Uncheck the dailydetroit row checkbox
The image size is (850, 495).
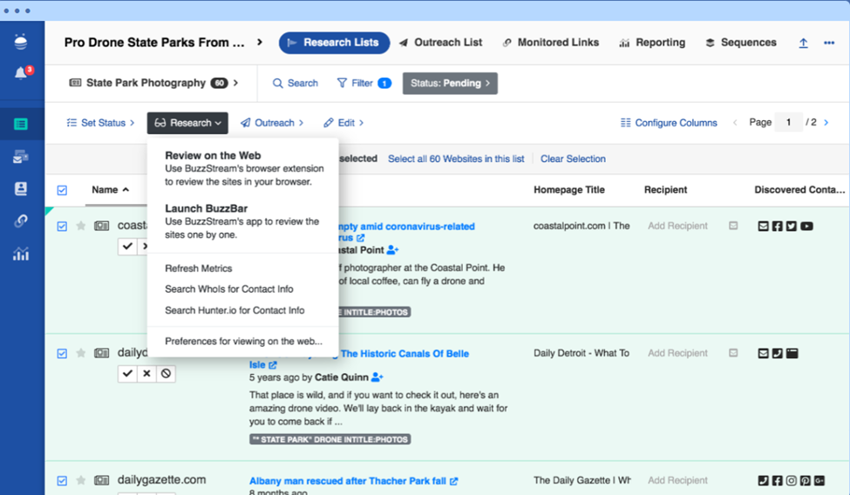click(x=62, y=354)
